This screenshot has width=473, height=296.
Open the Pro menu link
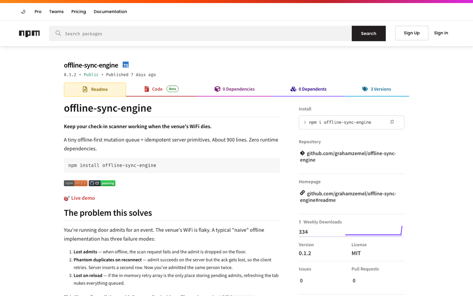(x=38, y=12)
